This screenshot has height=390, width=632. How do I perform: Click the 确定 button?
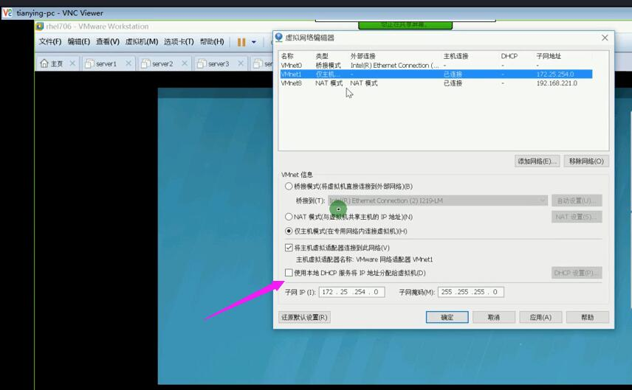coord(447,317)
